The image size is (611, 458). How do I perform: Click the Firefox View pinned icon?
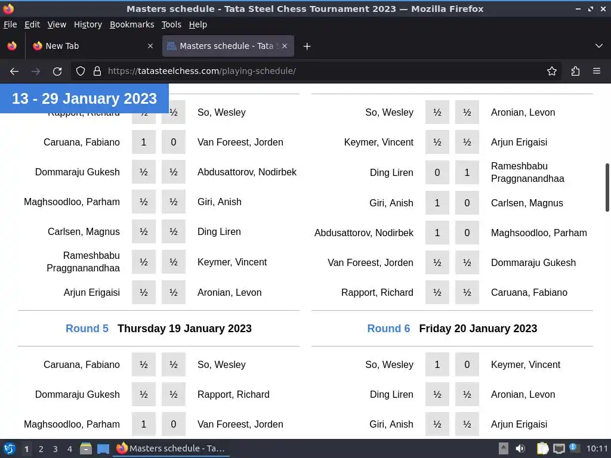pyautogui.click(x=12, y=46)
